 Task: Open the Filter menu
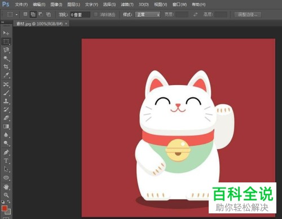(x=127, y=5)
